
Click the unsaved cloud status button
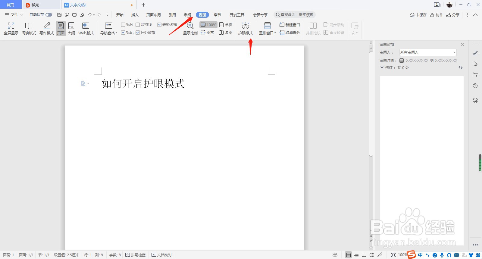[418, 15]
